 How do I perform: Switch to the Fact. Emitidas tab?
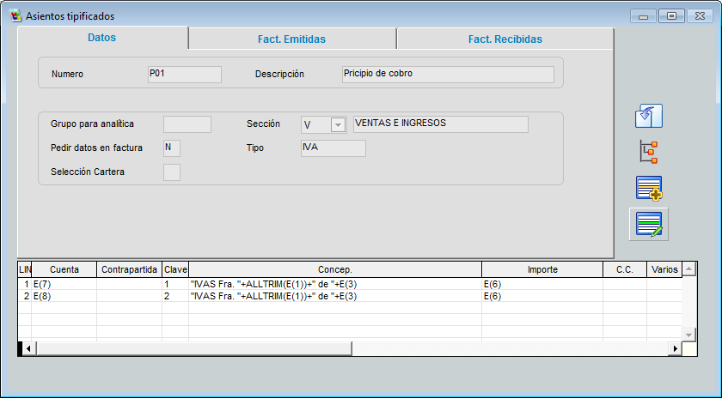[292, 39]
